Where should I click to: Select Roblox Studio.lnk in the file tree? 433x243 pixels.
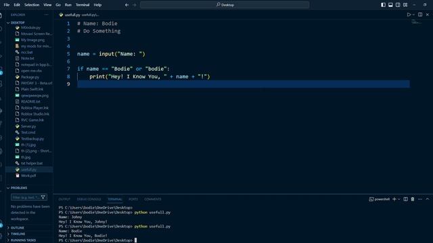pos(35,114)
